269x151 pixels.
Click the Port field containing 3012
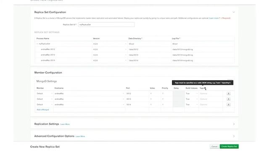pyautogui.click(x=137, y=94)
